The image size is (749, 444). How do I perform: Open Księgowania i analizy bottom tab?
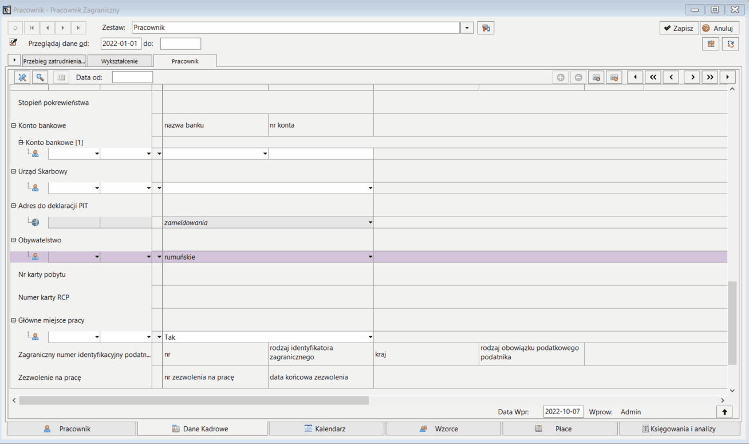(x=679, y=429)
